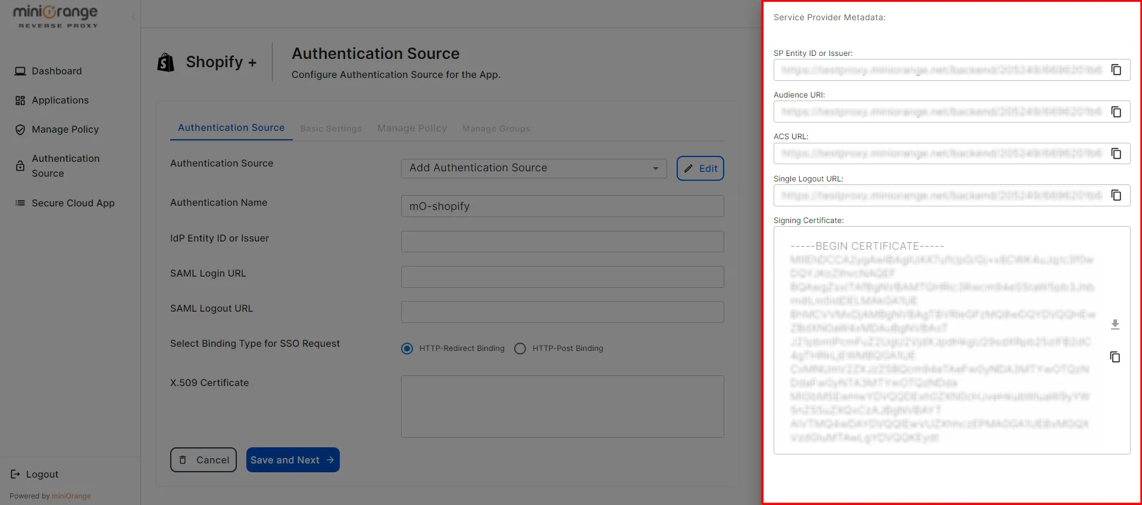Select the Authentication Source tab

231,128
